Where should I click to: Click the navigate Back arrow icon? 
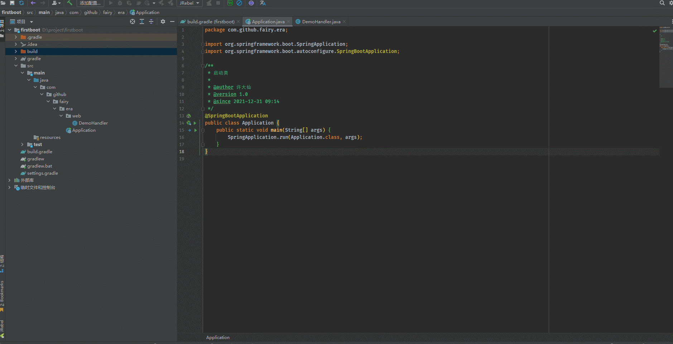tap(33, 3)
